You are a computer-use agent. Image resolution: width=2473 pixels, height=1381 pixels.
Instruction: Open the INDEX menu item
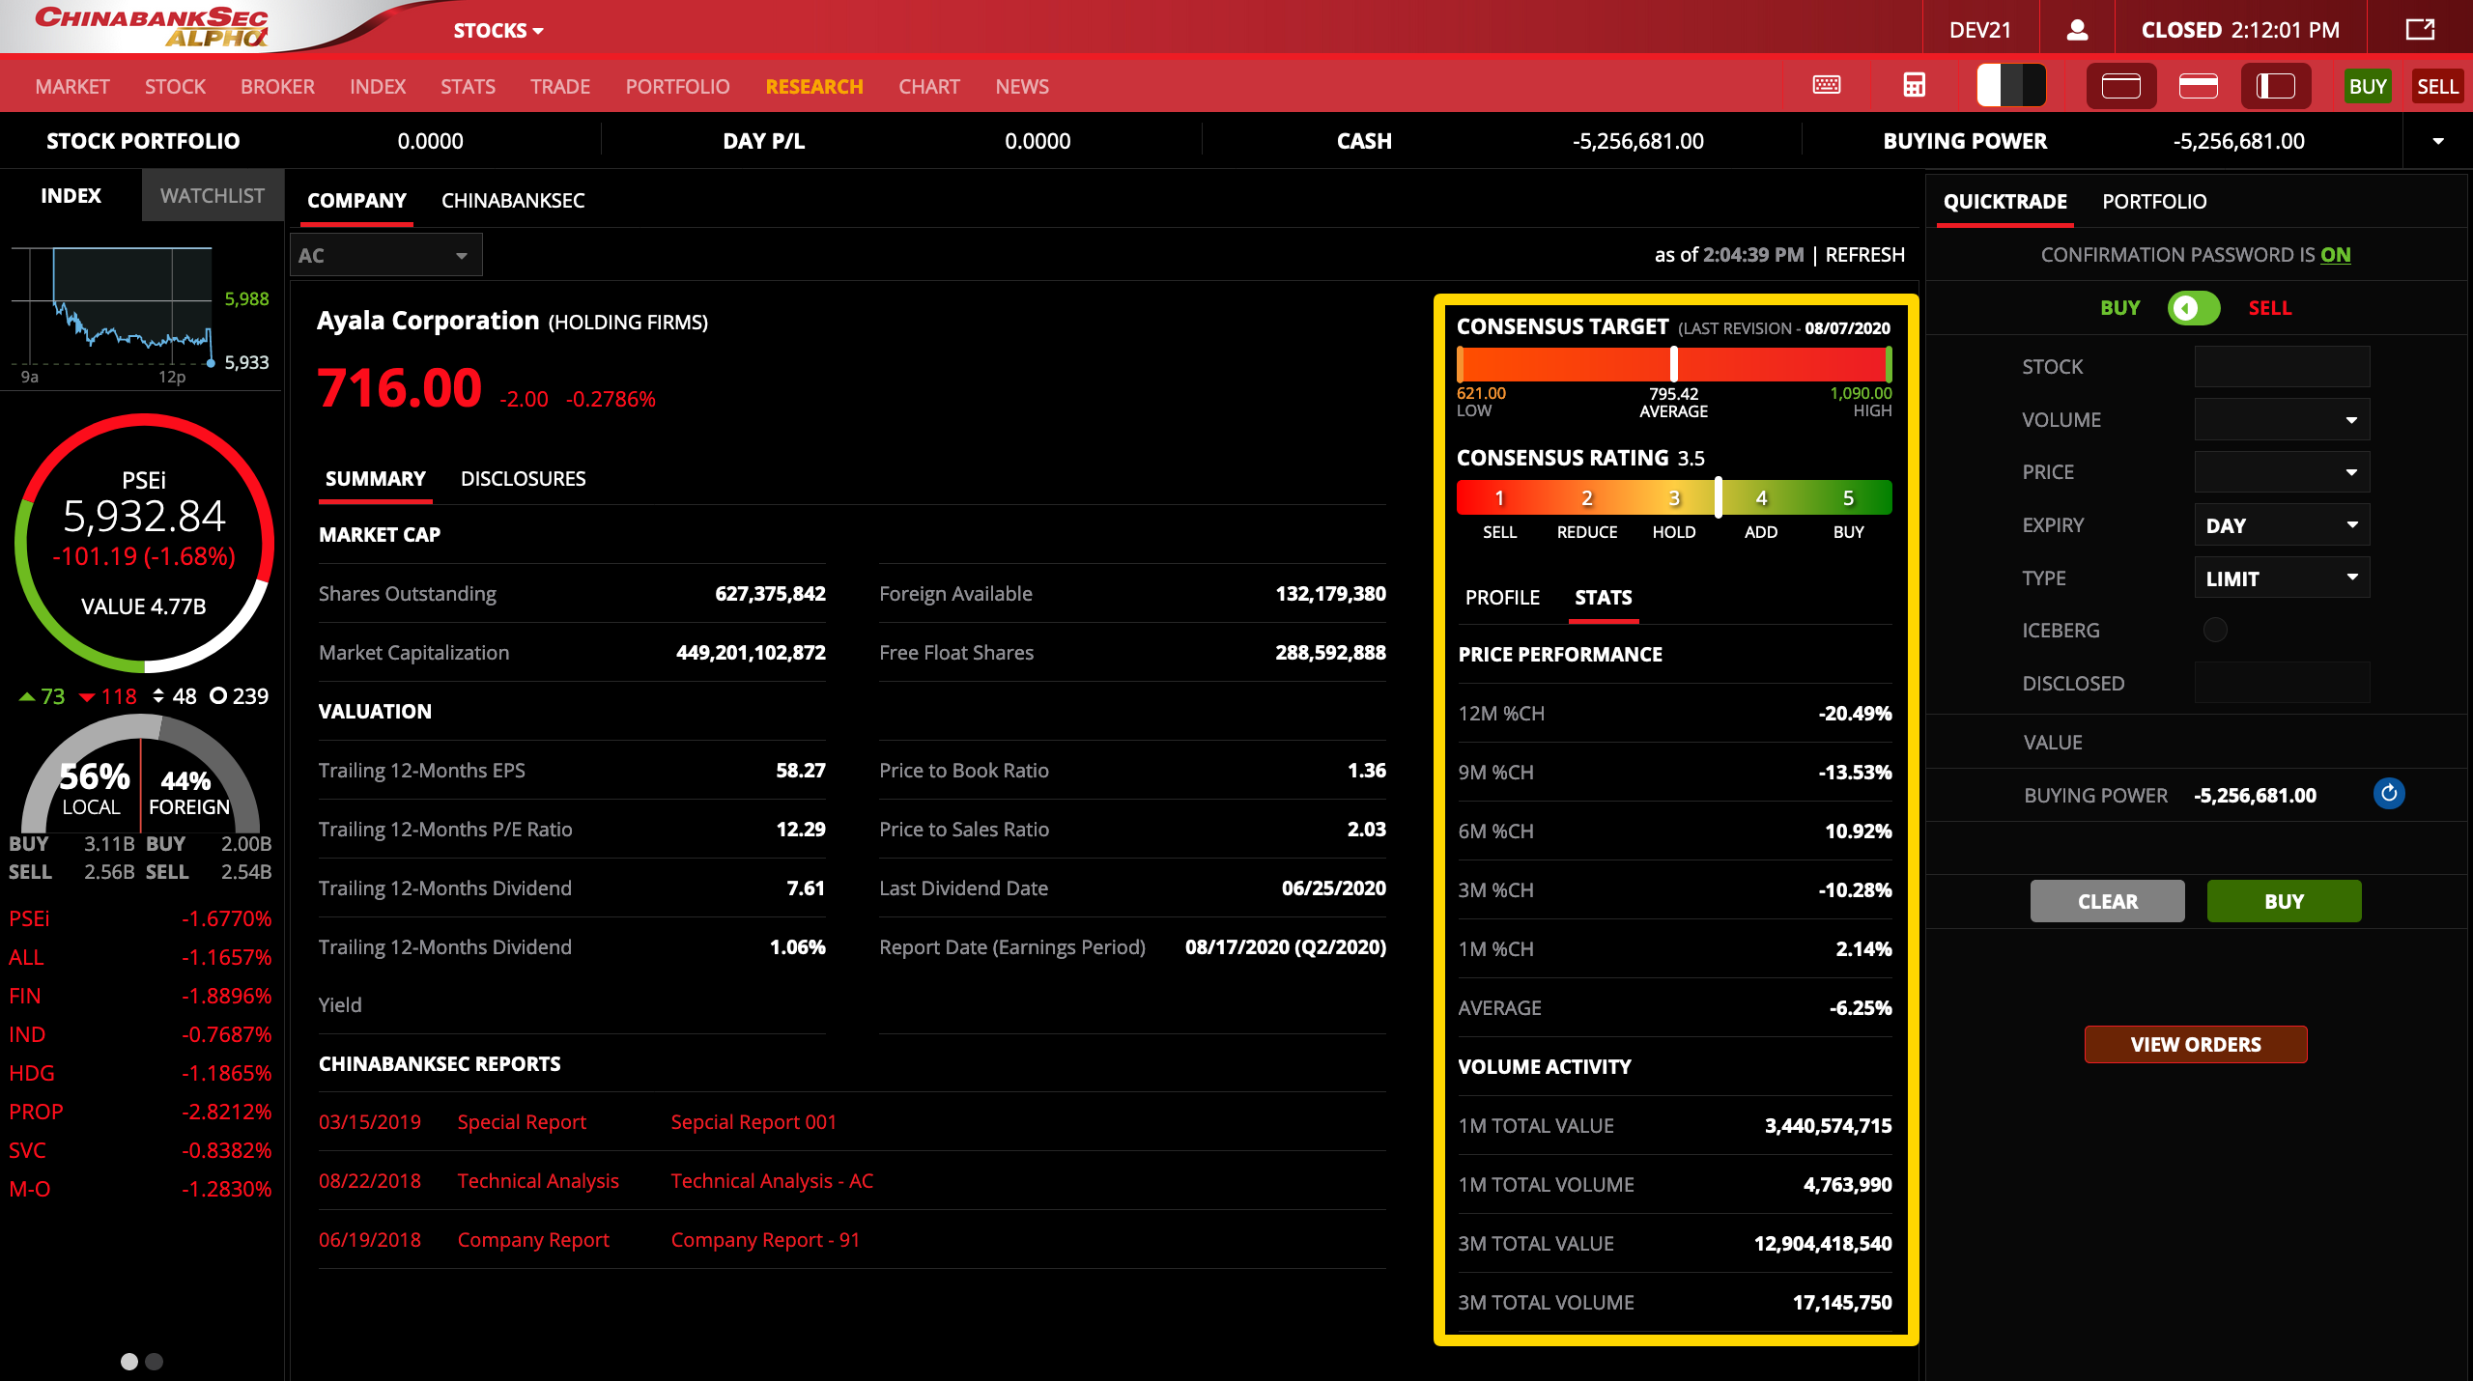(378, 86)
